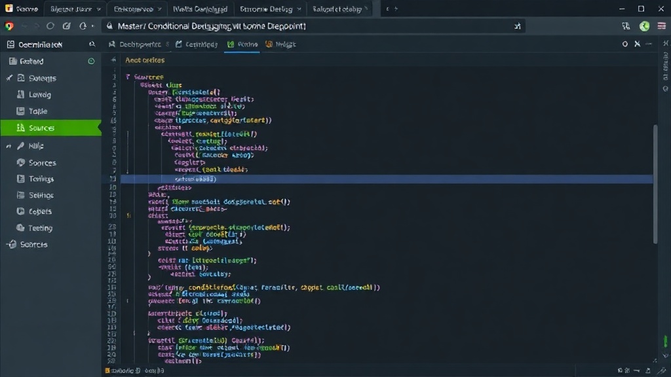This screenshot has height=377, width=671.
Task: Click the small circle icon in right side strip
Action: (666, 89)
